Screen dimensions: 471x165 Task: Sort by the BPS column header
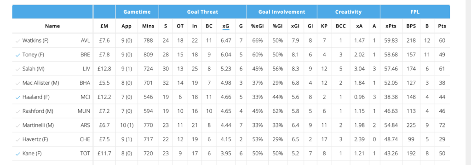coord(411,26)
